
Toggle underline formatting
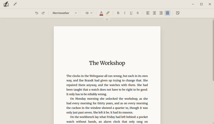(131, 13)
